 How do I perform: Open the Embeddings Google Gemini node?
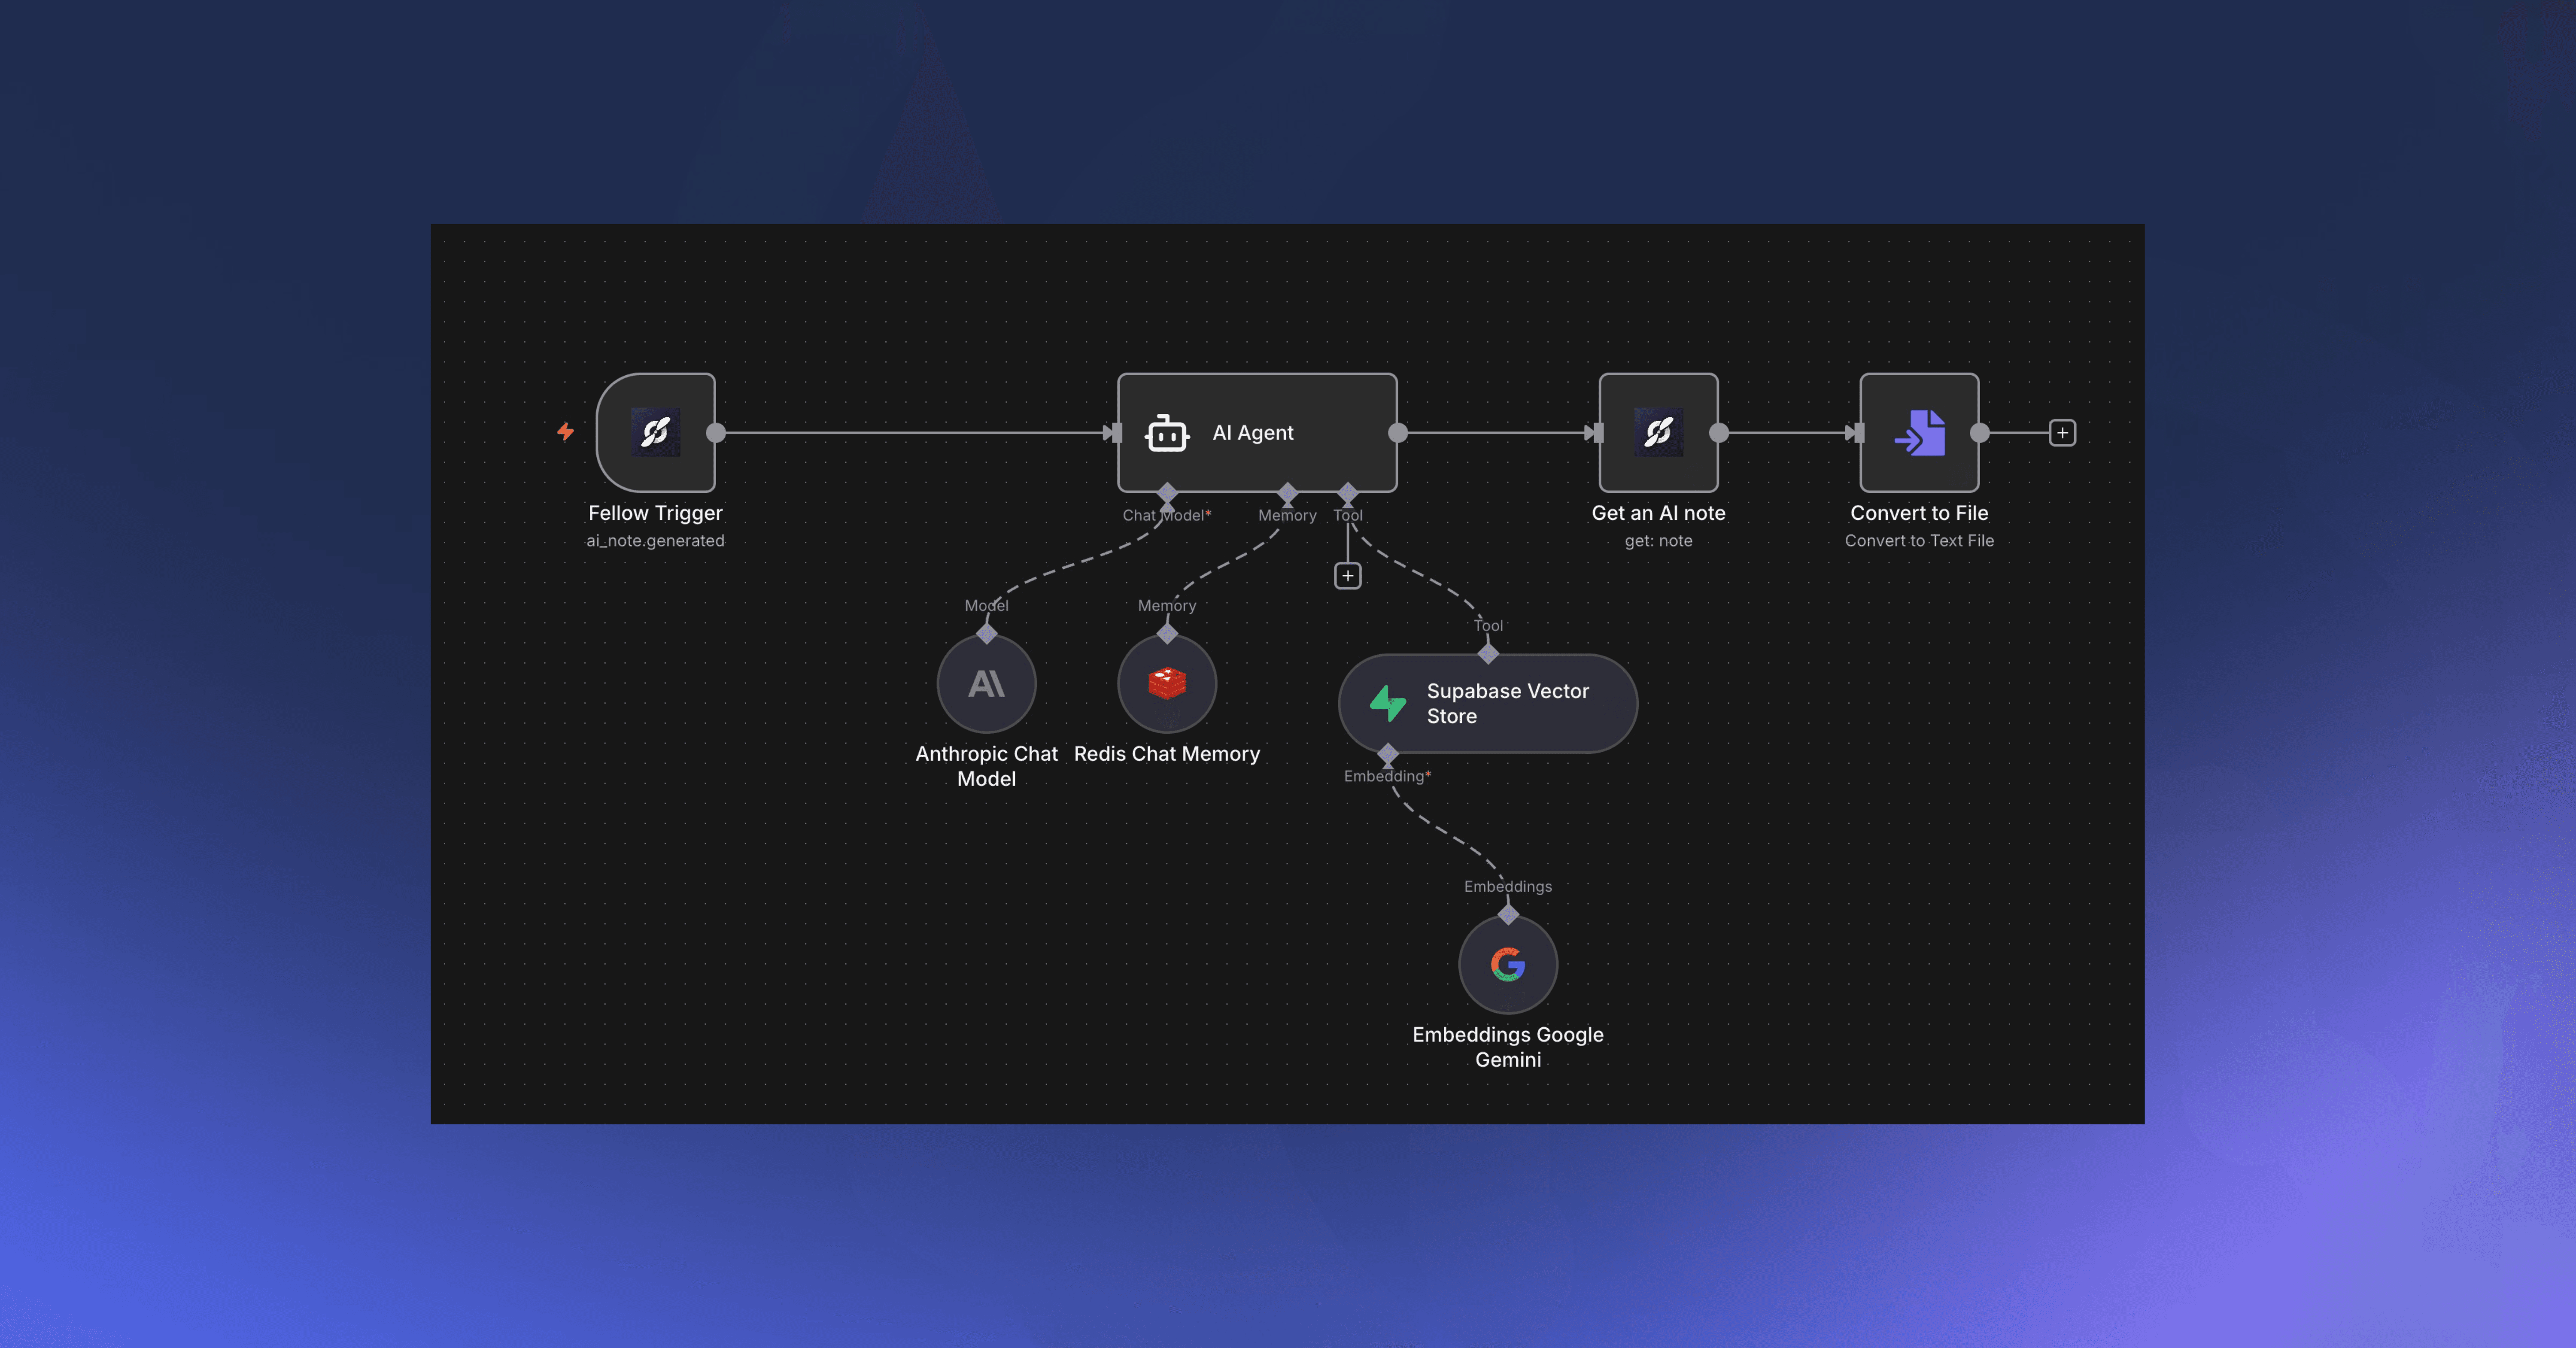pos(1507,965)
